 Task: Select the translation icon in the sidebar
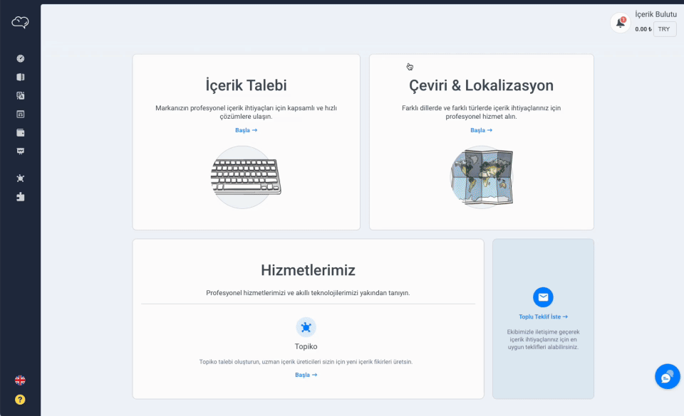(21, 95)
